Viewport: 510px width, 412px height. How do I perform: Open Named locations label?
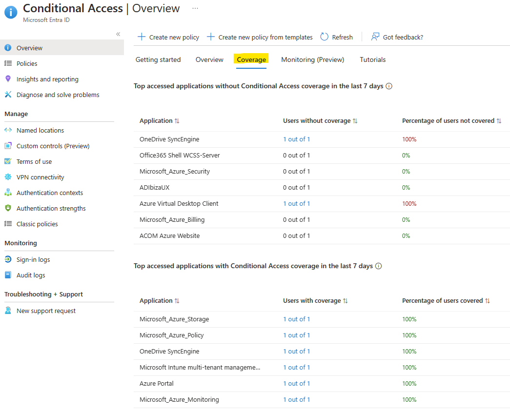(41, 130)
